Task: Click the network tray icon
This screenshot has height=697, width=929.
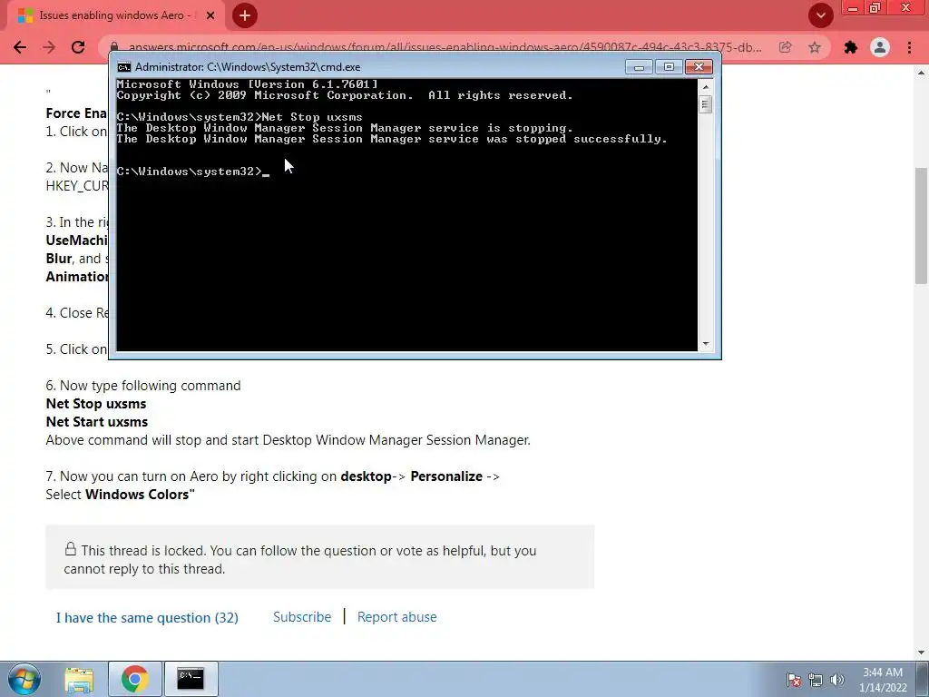Action: [816, 681]
